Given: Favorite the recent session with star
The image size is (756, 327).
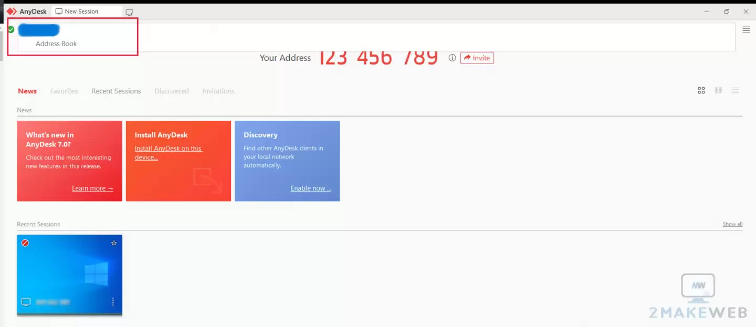Looking at the screenshot, I should tap(114, 243).
